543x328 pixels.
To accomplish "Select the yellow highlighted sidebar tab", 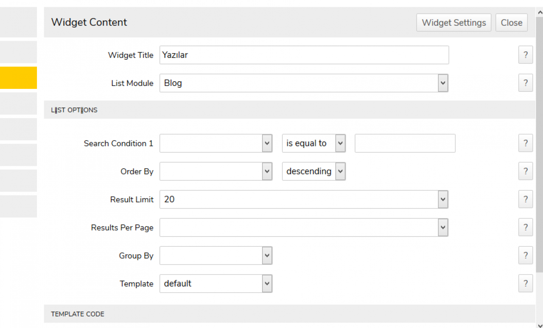I will 18,77.
